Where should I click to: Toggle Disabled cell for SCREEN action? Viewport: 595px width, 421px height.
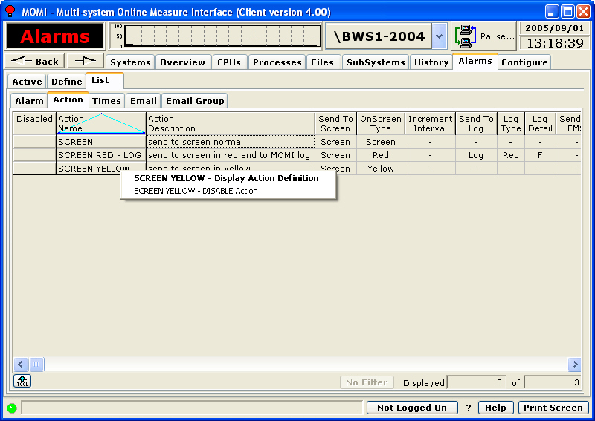(x=35, y=142)
